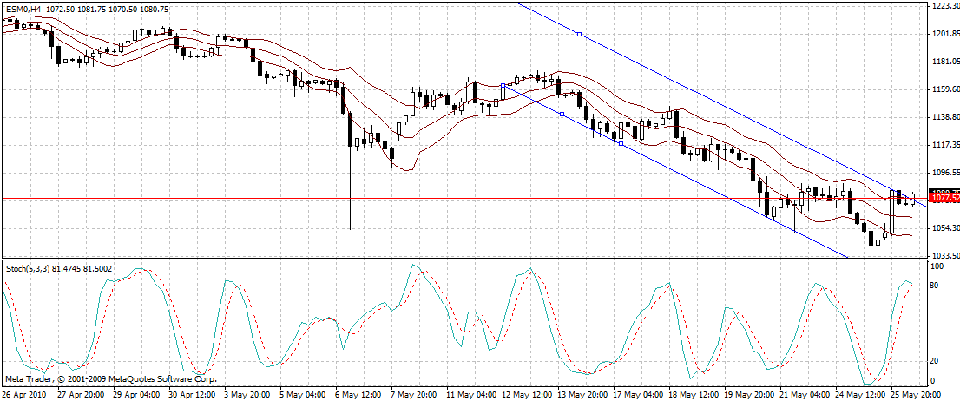Click the 1117.35 price axis label
The image size is (960, 401).
[x=944, y=145]
